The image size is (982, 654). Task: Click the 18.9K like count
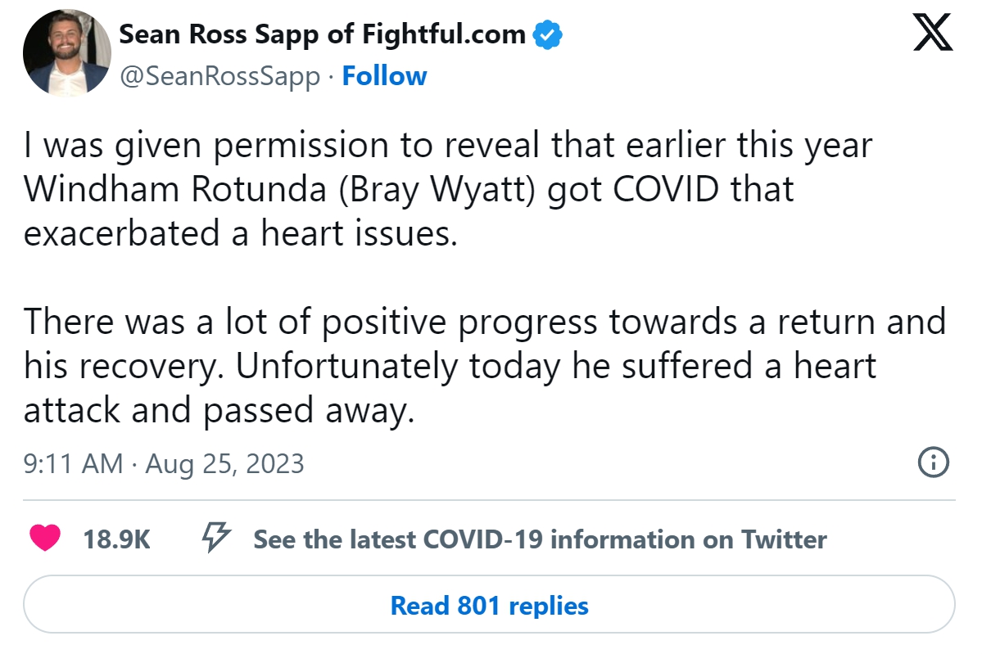116,539
